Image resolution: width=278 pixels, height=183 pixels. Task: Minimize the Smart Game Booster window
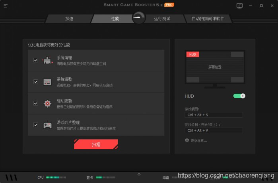[x=250, y=6]
